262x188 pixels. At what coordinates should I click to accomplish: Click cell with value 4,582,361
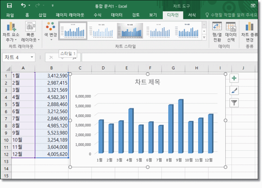(52, 97)
